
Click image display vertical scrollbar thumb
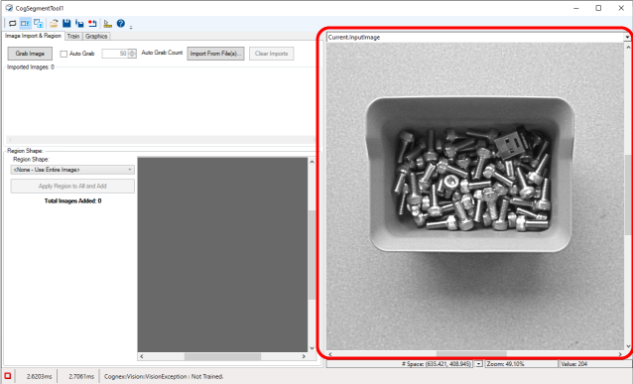click(x=628, y=194)
